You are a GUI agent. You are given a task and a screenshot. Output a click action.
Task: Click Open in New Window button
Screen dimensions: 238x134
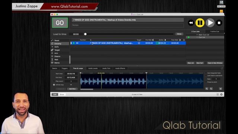(215, 63)
